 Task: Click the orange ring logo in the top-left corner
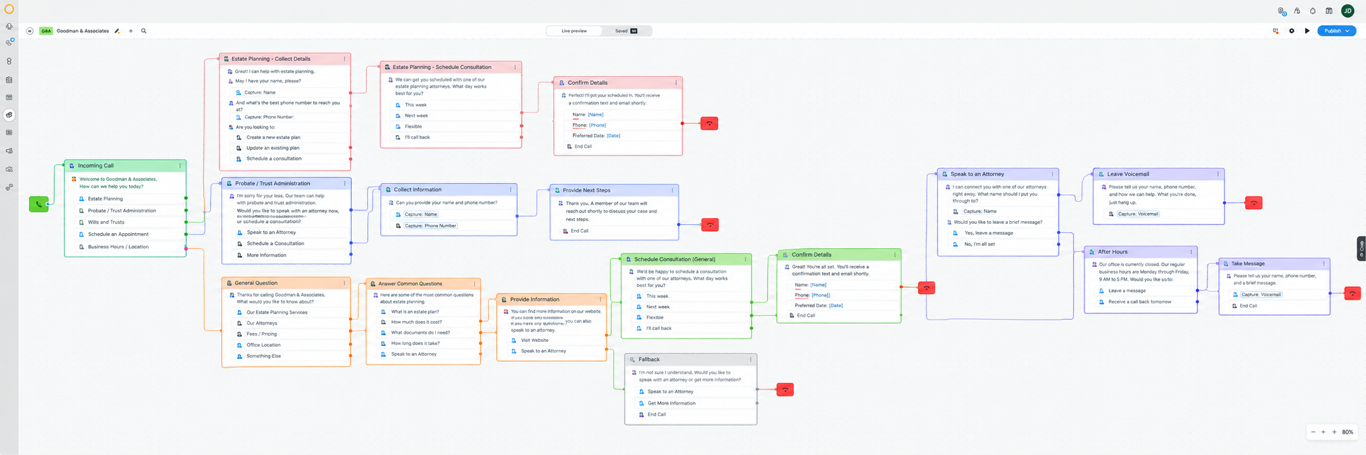pos(9,9)
